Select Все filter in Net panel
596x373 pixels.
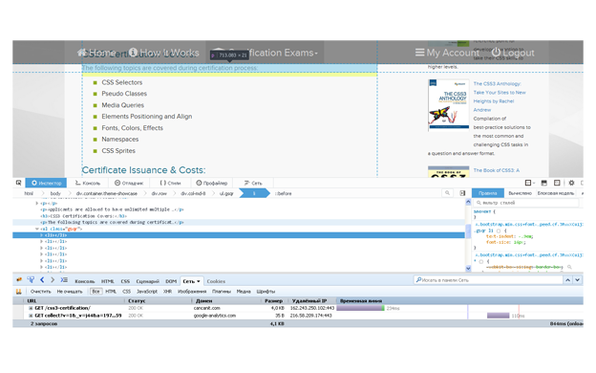coord(96,292)
